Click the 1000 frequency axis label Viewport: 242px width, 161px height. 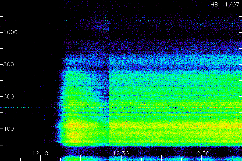click(x=10, y=32)
